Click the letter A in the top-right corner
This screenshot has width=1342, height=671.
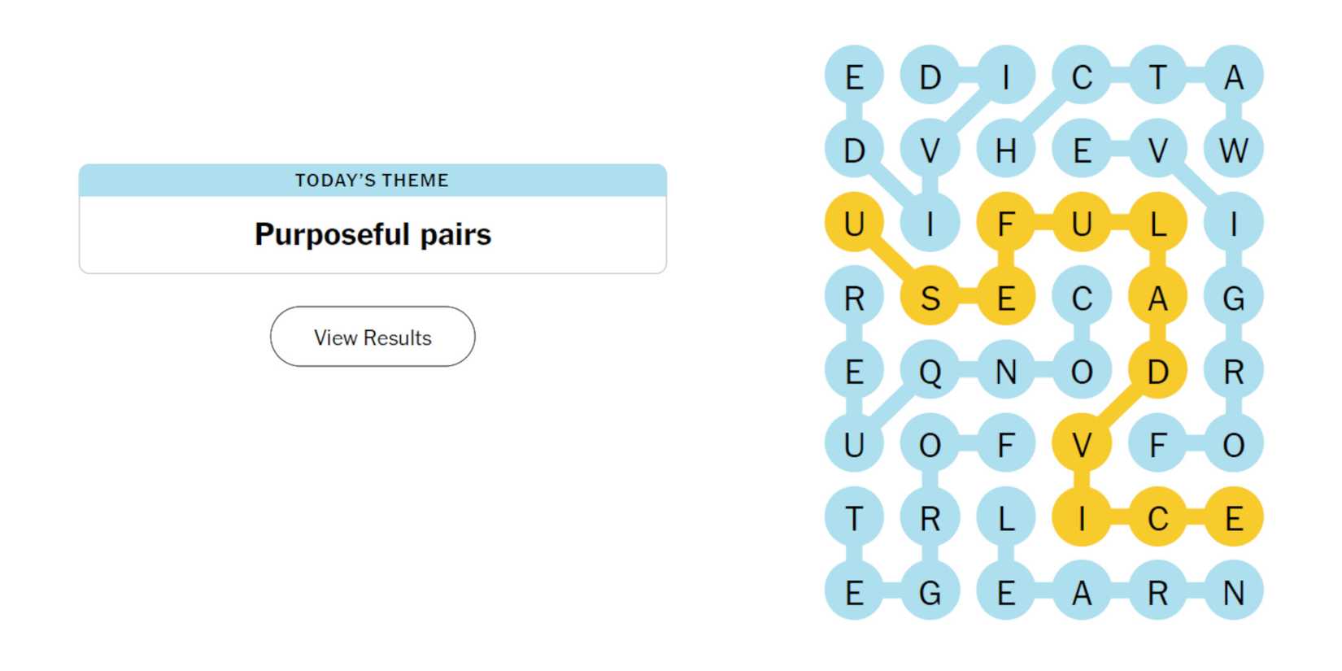click(x=1235, y=77)
